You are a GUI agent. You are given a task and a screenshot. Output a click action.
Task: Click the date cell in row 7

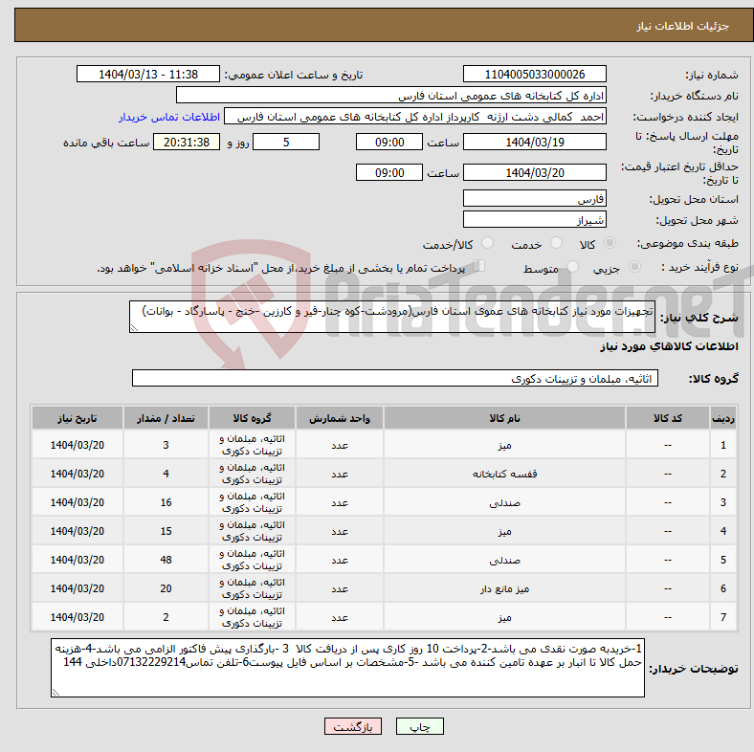coord(78,617)
